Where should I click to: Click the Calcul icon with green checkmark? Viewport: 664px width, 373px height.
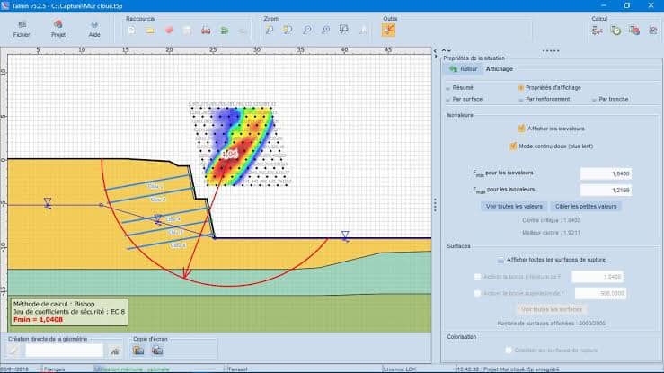point(615,31)
